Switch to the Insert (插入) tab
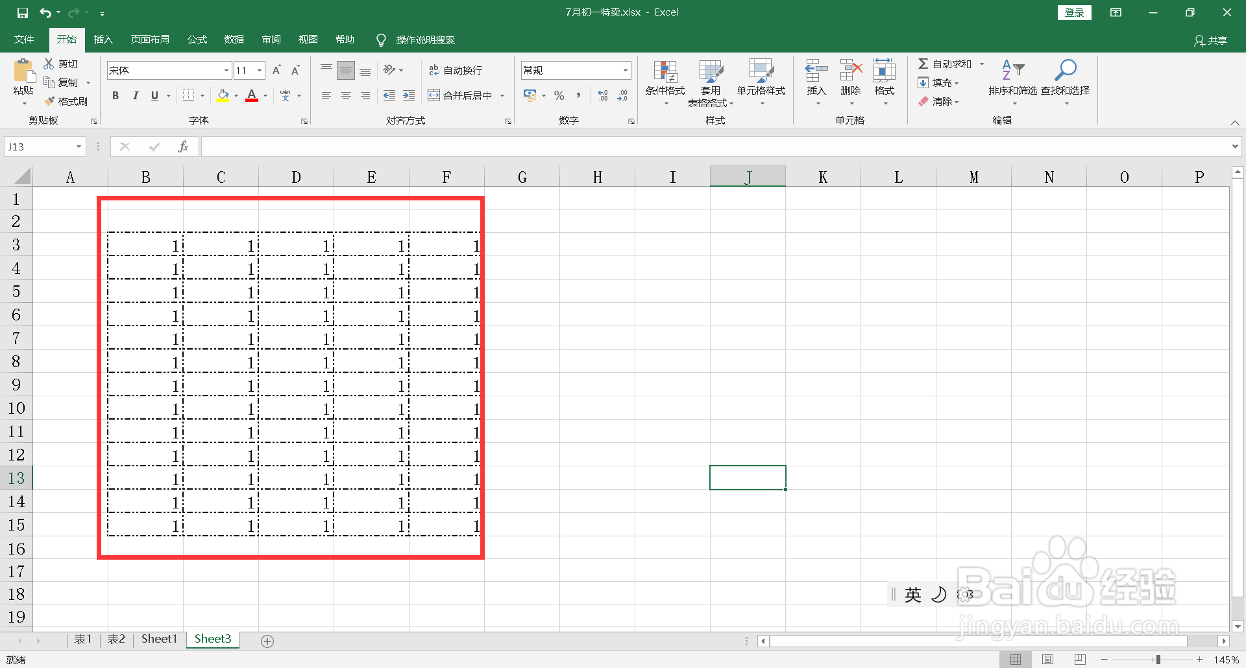This screenshot has width=1246, height=668. coord(103,40)
